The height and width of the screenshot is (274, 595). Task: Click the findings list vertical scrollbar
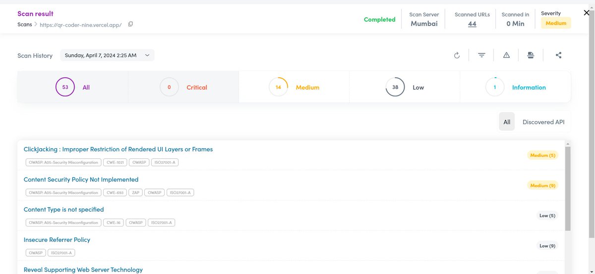pos(568,188)
